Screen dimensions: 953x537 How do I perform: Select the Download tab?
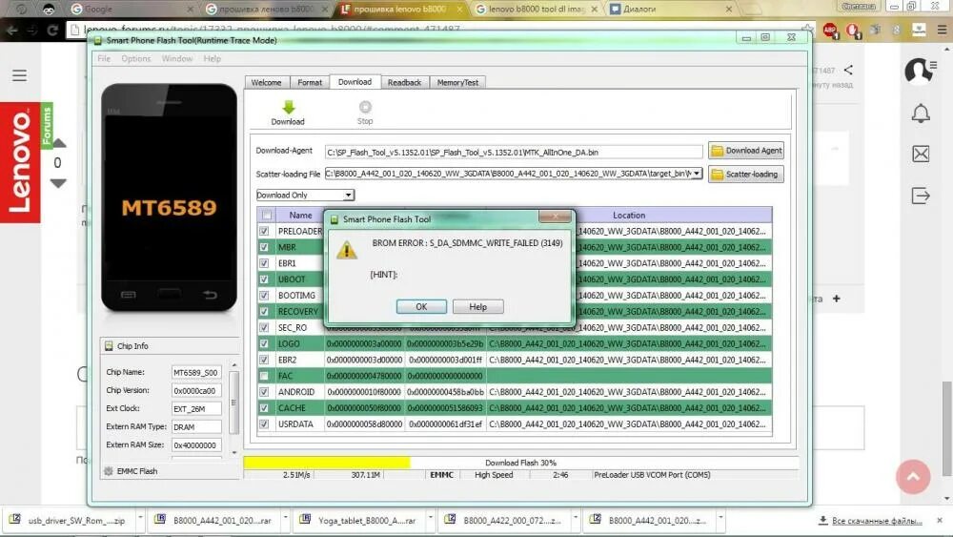355,81
